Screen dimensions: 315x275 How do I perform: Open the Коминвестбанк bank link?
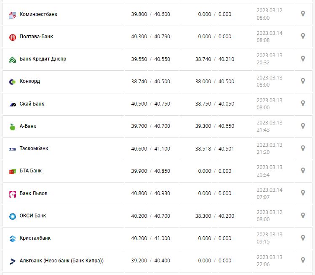coord(38,14)
